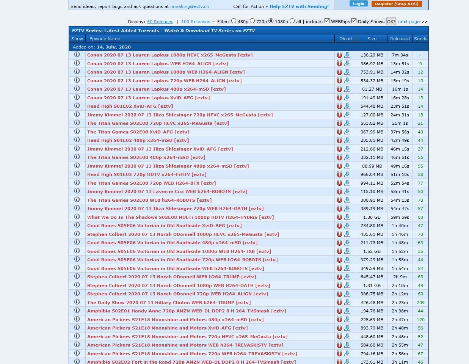This screenshot has height=364, width=469.
Task: Select the 720p filter option
Action: (x=253, y=21)
